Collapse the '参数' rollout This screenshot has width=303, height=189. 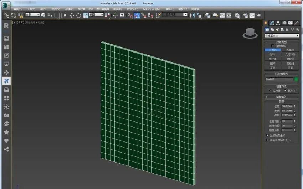pyautogui.click(x=281, y=101)
